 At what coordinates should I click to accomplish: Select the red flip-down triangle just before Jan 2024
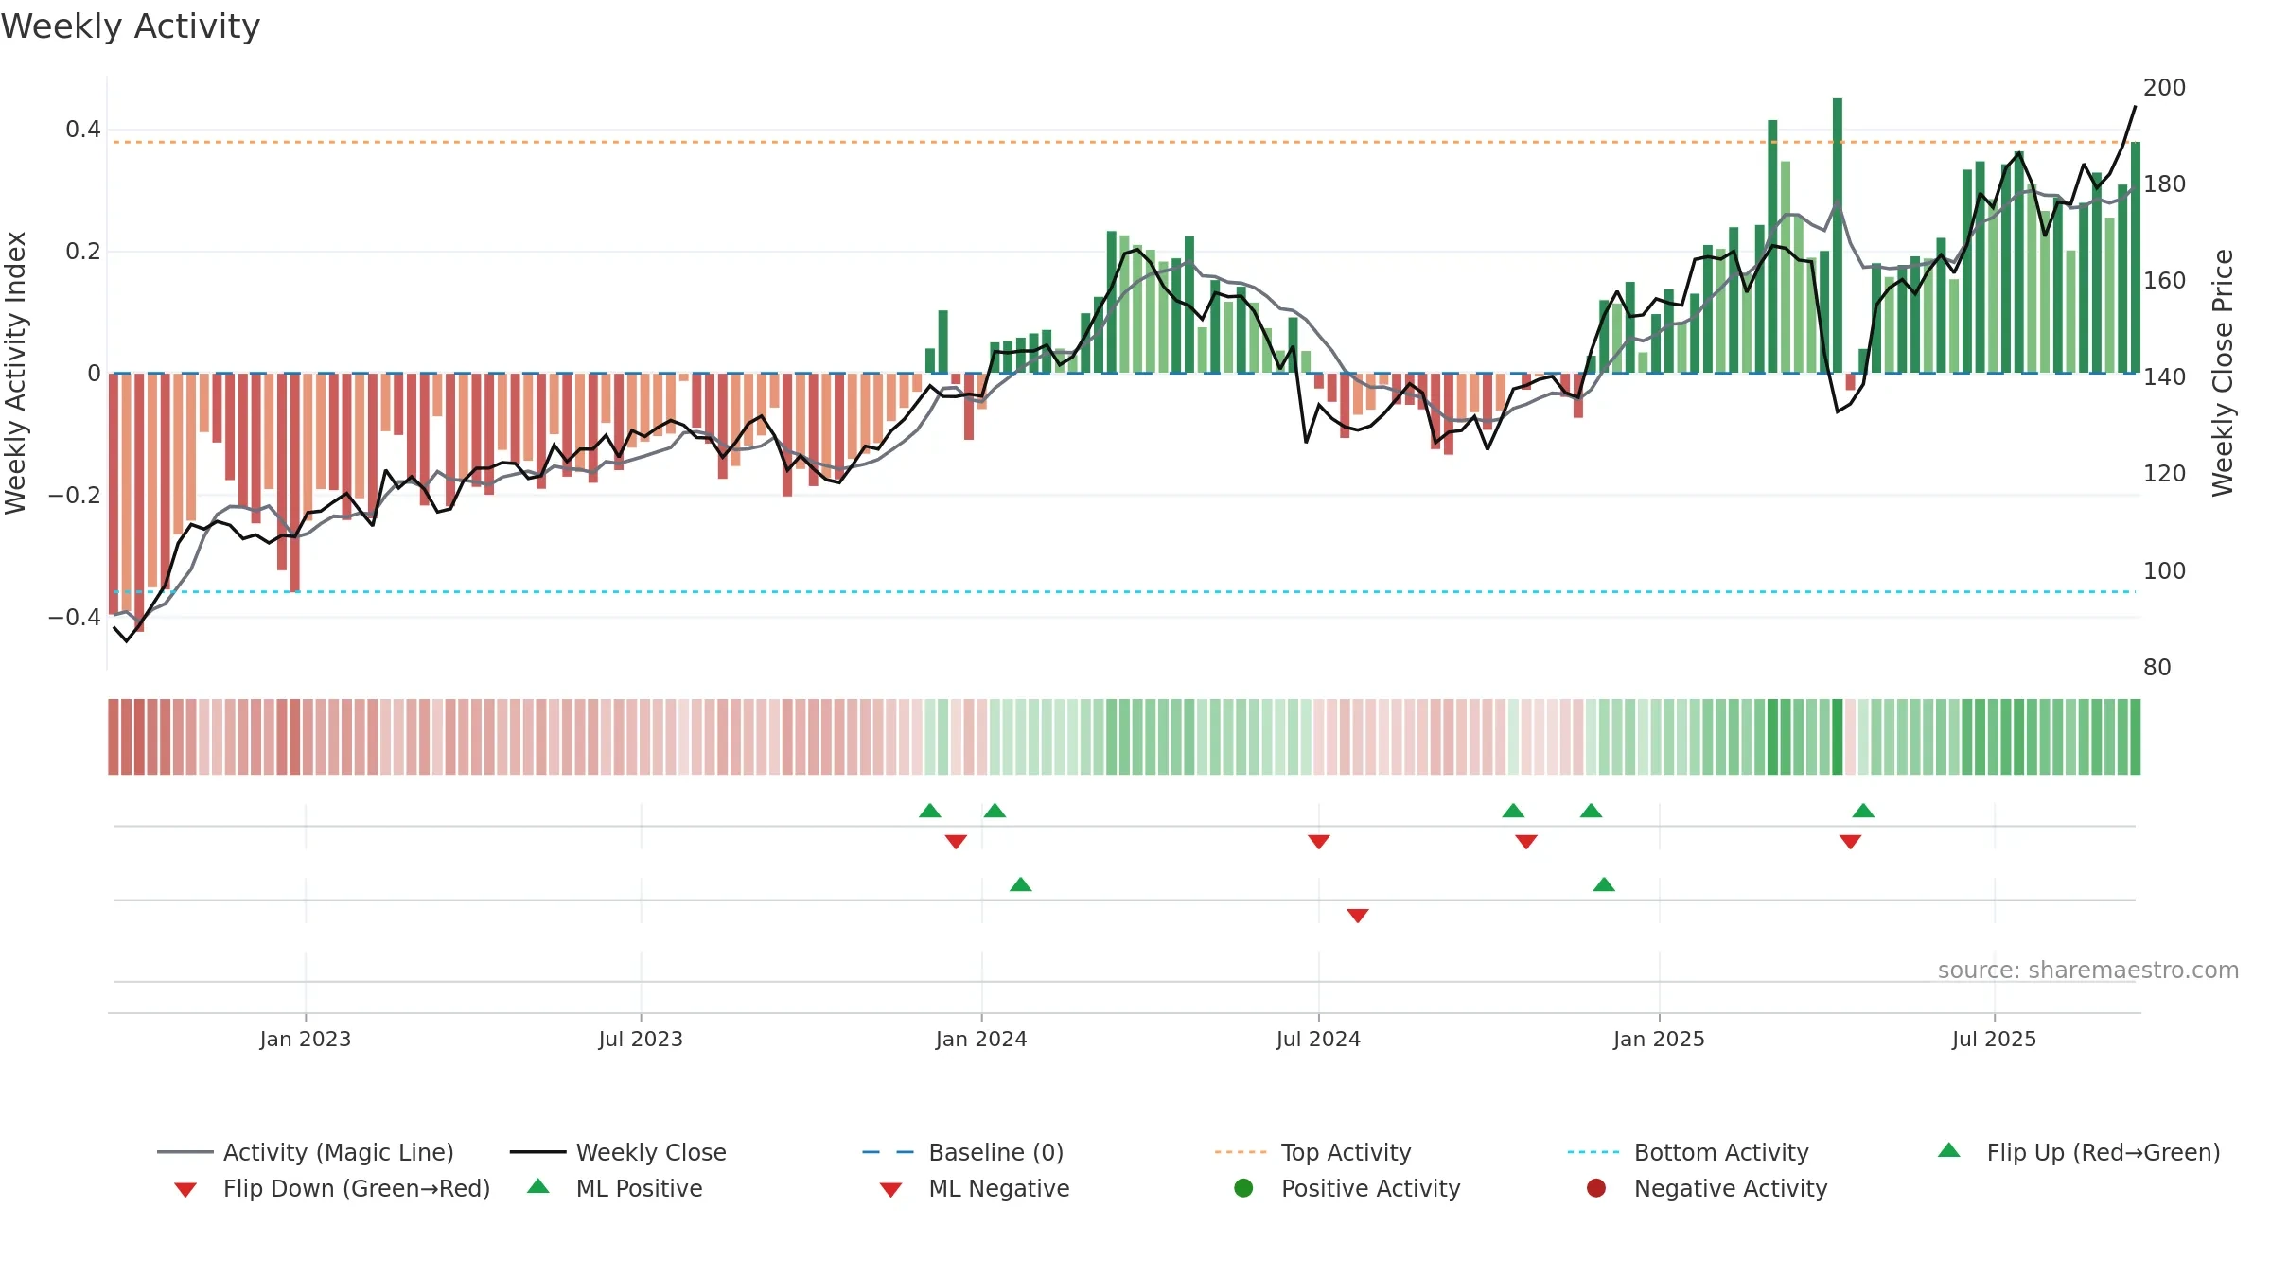[x=956, y=842]
